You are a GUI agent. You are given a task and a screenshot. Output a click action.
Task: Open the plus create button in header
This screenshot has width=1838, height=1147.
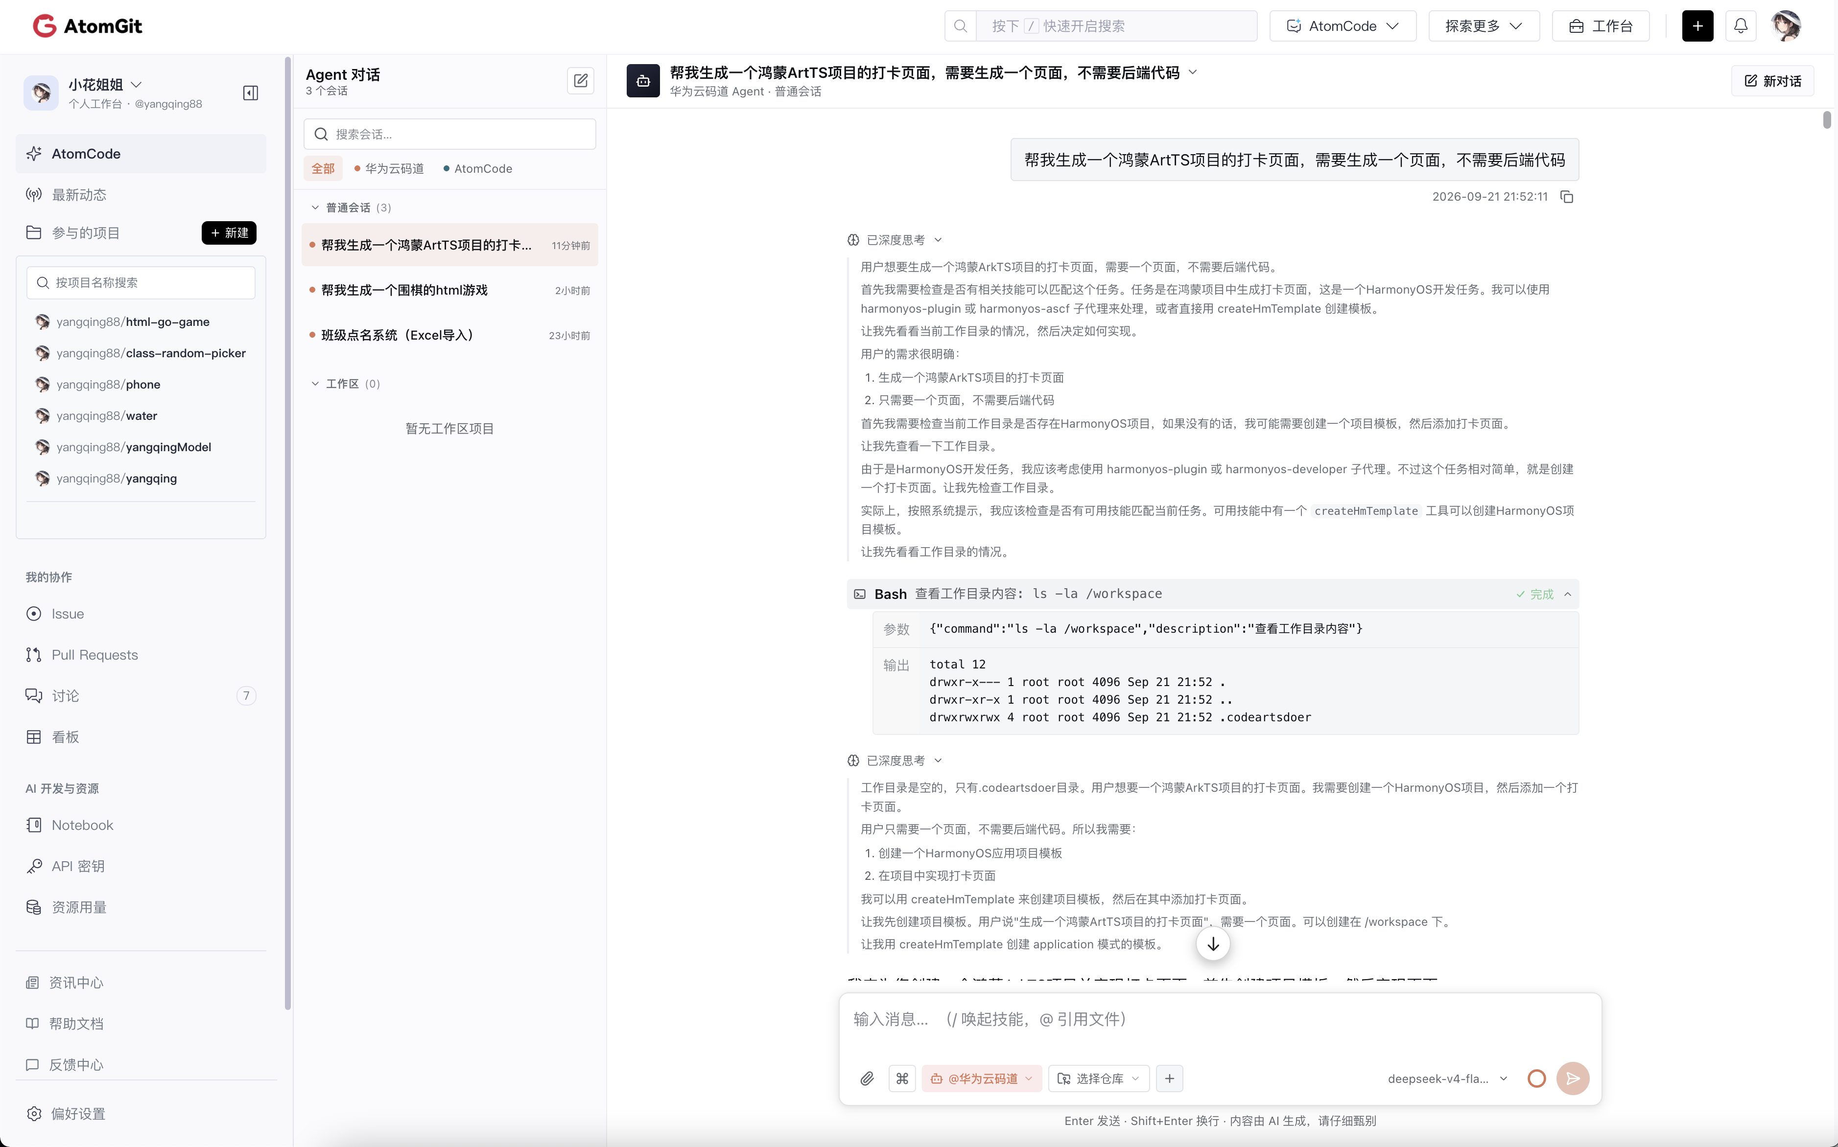pos(1697,26)
